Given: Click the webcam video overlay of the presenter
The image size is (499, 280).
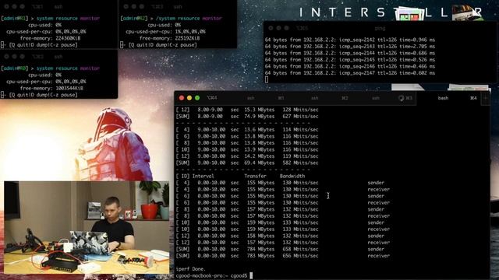Looking at the screenshot, I should 87,227.
